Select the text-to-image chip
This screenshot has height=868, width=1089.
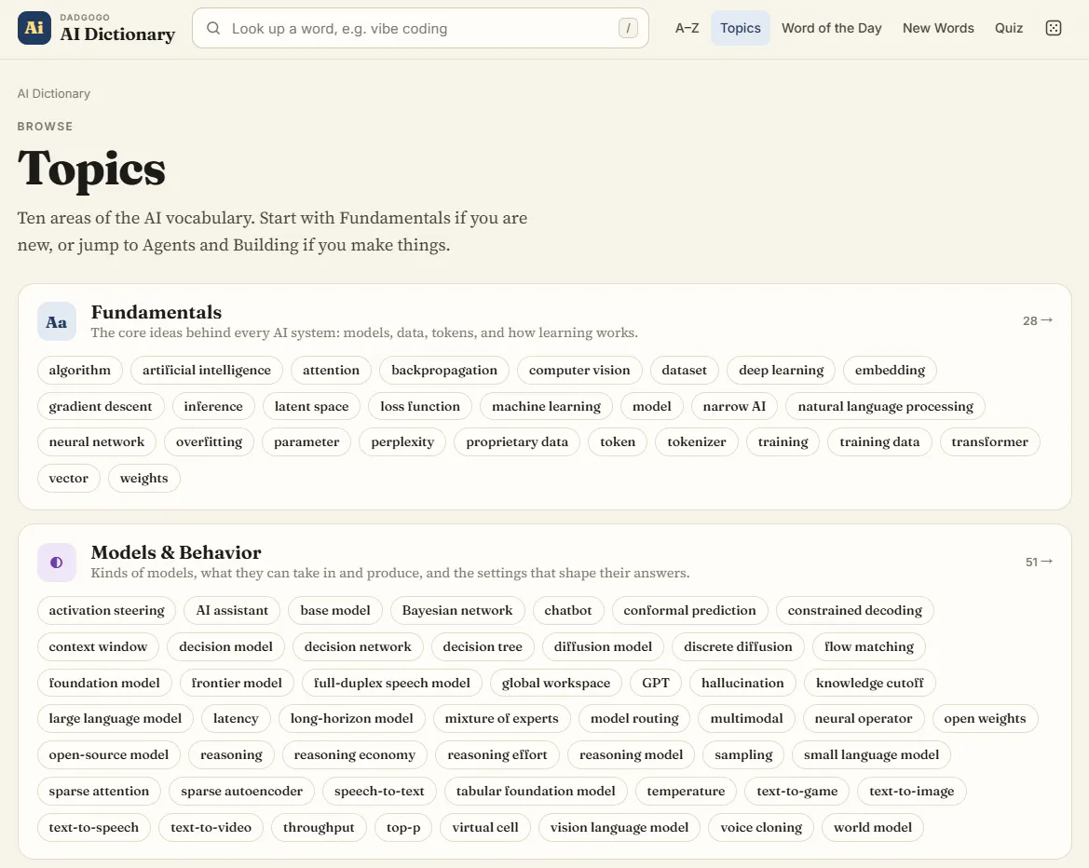[x=911, y=791]
